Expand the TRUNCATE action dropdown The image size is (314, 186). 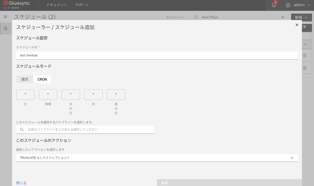pos(292,158)
